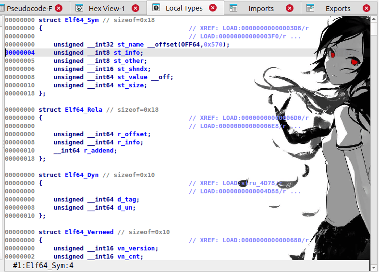Image resolution: width=379 pixels, height=272 pixels.
Task: Close the Exports tab
Action: [x=367, y=9]
